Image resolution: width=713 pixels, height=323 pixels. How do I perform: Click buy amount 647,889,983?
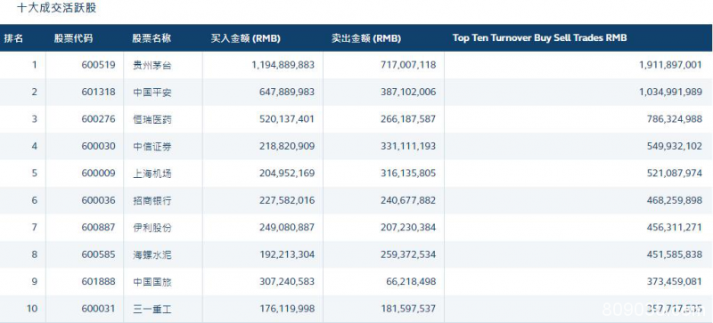(x=288, y=93)
